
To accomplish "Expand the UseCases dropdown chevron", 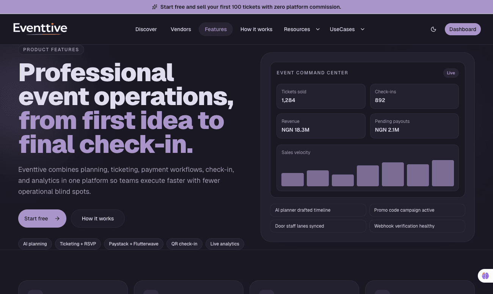I will [x=363, y=29].
